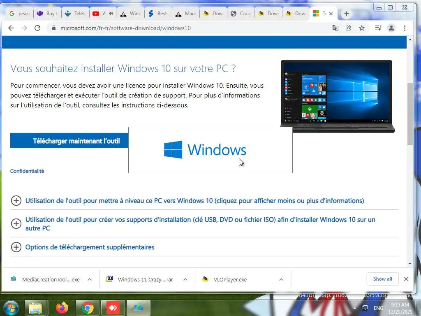The image size is (421, 316).
Task: Click the browser forward arrow
Action: [24, 28]
